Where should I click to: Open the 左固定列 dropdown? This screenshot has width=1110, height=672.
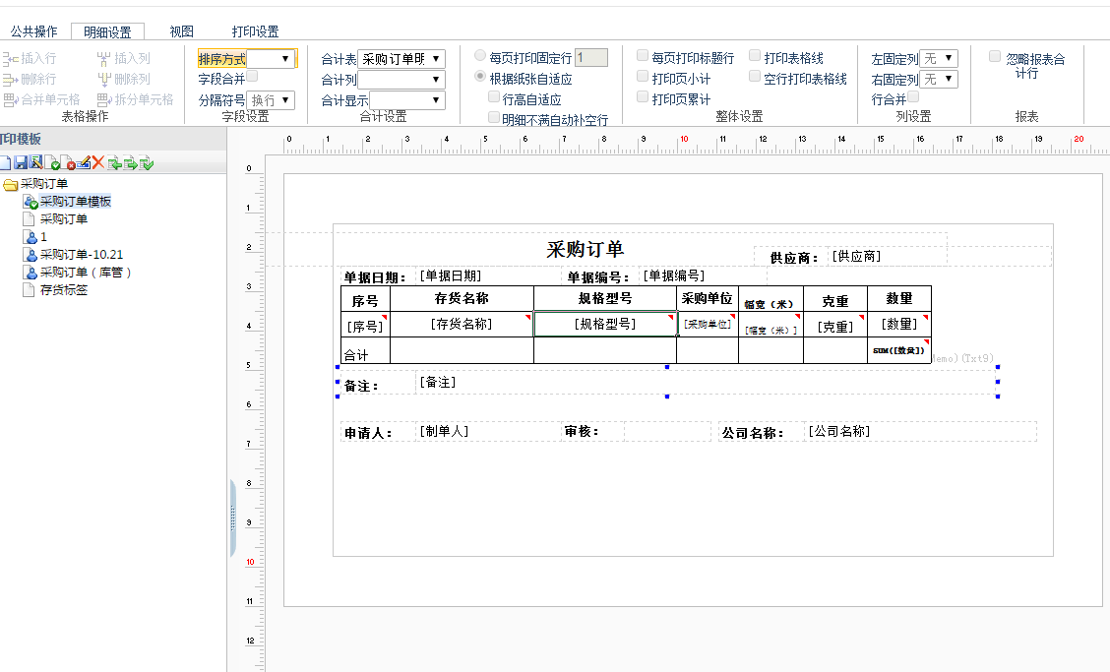point(939,58)
